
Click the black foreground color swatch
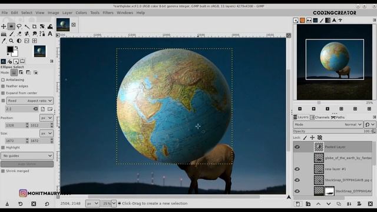[9, 49]
